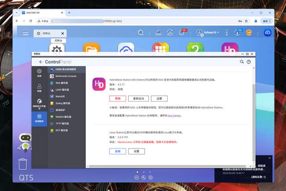
Task: Click the middle bottom desktop dock icon
Action: coord(143,177)
